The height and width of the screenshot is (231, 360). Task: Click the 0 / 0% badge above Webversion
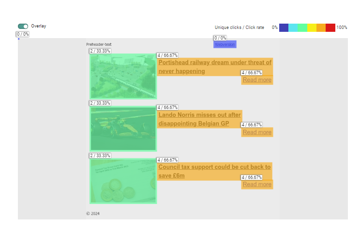(220, 38)
